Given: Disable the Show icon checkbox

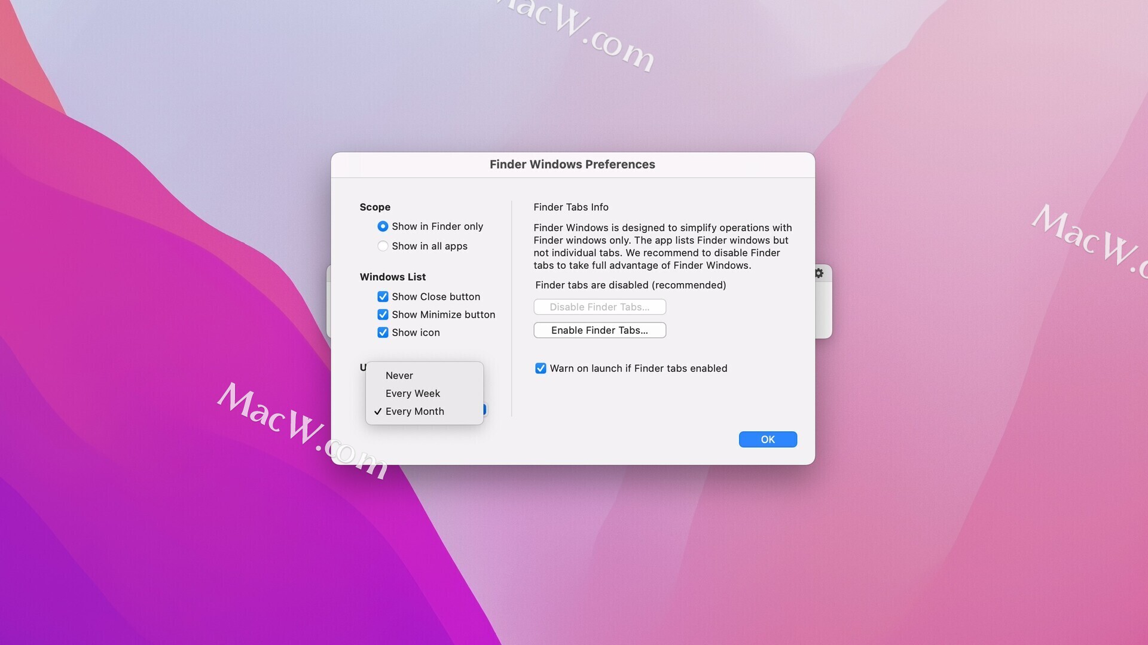Looking at the screenshot, I should [x=383, y=333].
